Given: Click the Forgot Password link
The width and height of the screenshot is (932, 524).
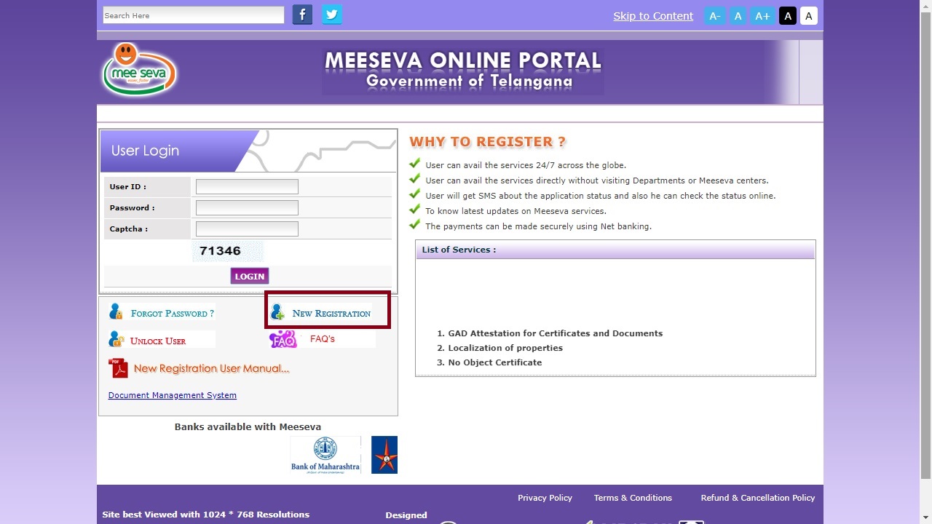Looking at the screenshot, I should coord(172,313).
